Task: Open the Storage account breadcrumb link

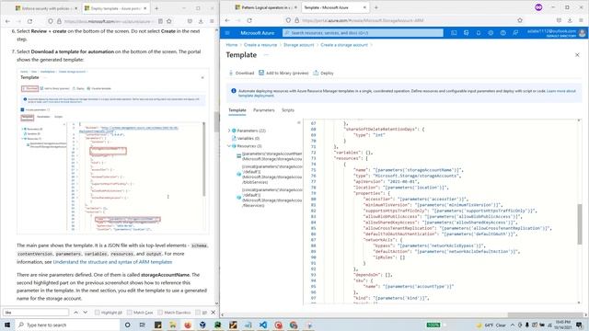Action: click(298, 45)
